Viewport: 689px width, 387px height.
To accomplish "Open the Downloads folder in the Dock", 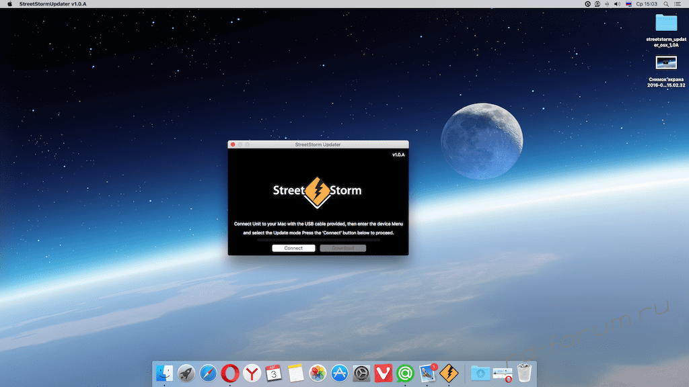I will (x=480, y=374).
